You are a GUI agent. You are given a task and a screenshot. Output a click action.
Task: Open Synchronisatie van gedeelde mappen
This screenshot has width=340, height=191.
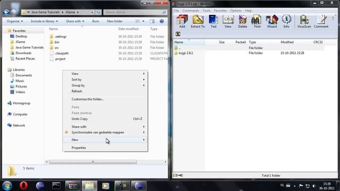[105, 132]
